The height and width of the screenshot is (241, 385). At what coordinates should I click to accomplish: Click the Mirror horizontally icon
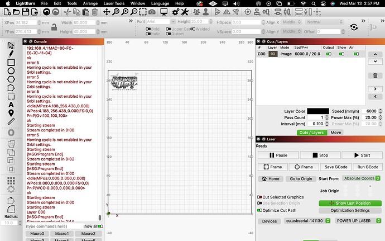coord(227,12)
